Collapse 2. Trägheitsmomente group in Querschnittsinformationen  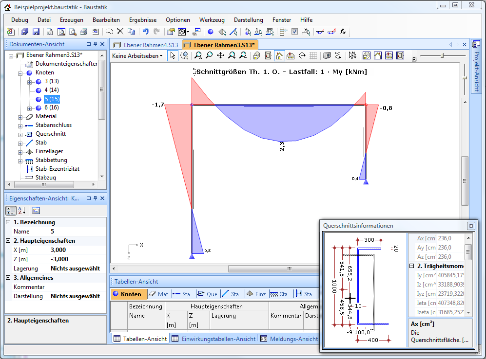tap(412, 266)
